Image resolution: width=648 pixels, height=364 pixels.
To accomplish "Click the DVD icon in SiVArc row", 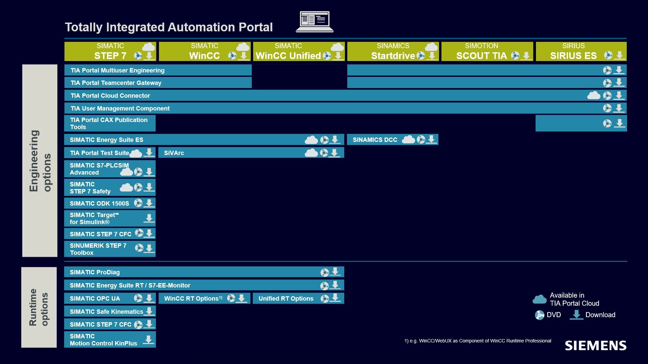I will [x=324, y=153].
